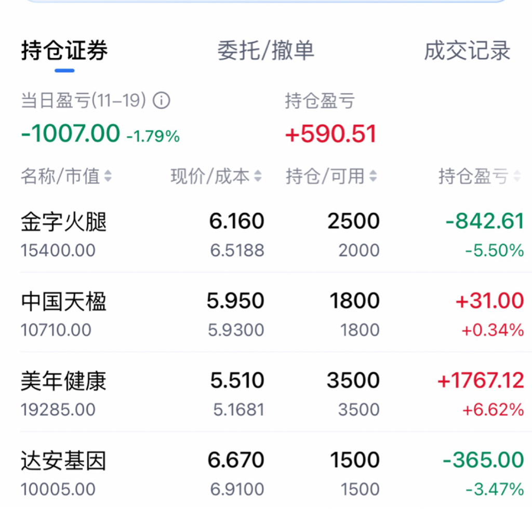Viewport: 532px width, 509px height.
Task: Switch to 委托/撤单 tab
Action: pyautogui.click(x=265, y=50)
